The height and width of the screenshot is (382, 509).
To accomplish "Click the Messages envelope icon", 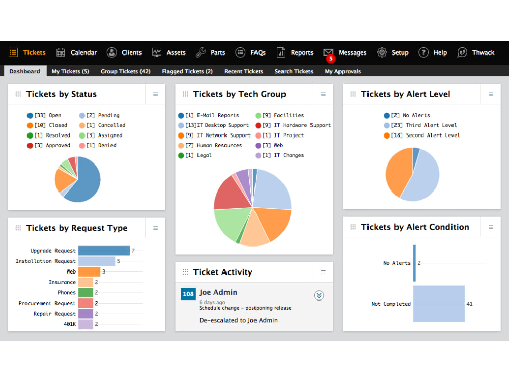I will click(328, 51).
